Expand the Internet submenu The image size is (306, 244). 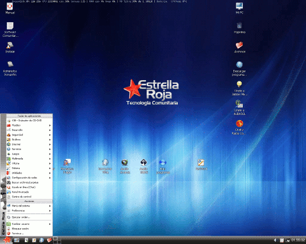(29, 144)
